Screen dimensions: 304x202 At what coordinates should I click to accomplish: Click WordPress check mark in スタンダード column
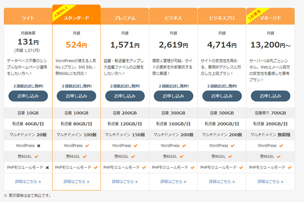point(87,146)
